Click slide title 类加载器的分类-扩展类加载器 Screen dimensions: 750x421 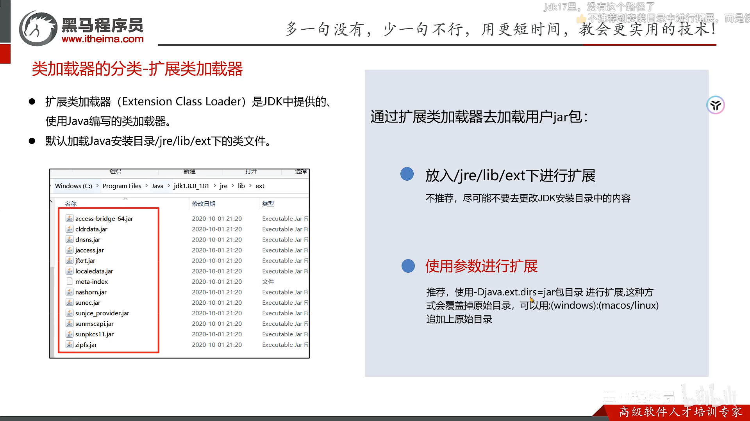(x=137, y=69)
